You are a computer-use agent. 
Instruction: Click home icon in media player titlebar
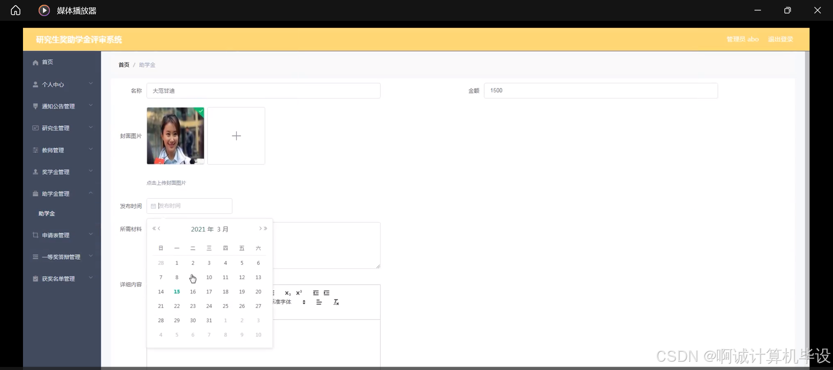pyautogui.click(x=16, y=10)
